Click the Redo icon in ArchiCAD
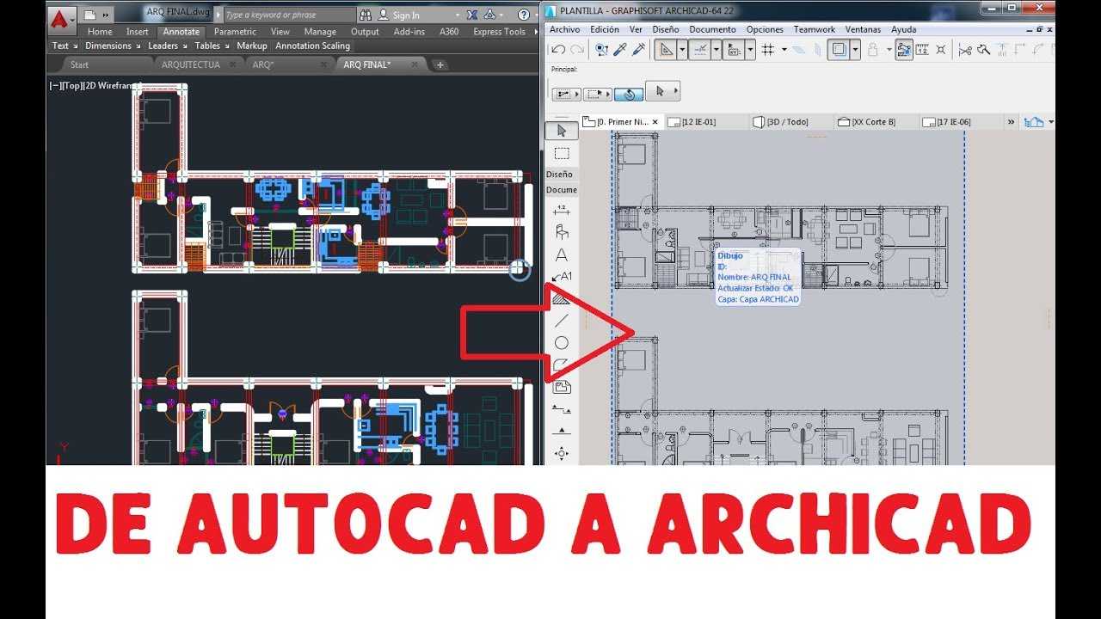Viewport: 1101px width, 619px height. pyautogui.click(x=578, y=49)
